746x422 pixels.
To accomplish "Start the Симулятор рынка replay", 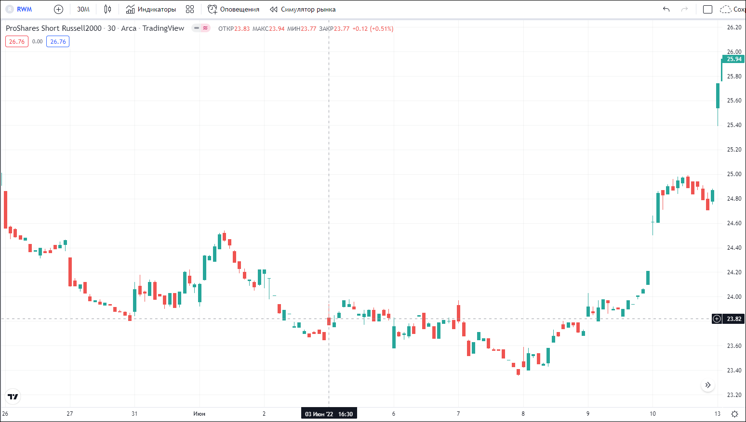I will (303, 9).
